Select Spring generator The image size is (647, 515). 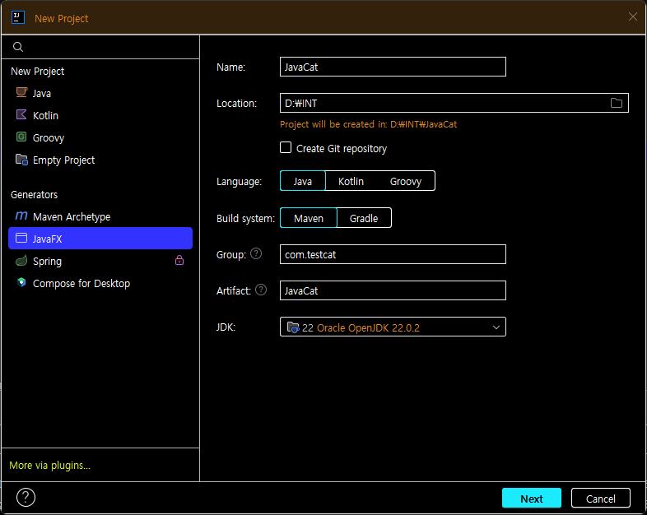coord(100,261)
